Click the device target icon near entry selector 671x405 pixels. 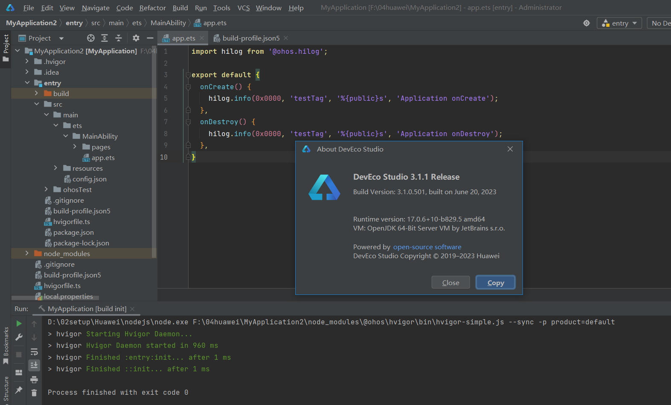587,23
